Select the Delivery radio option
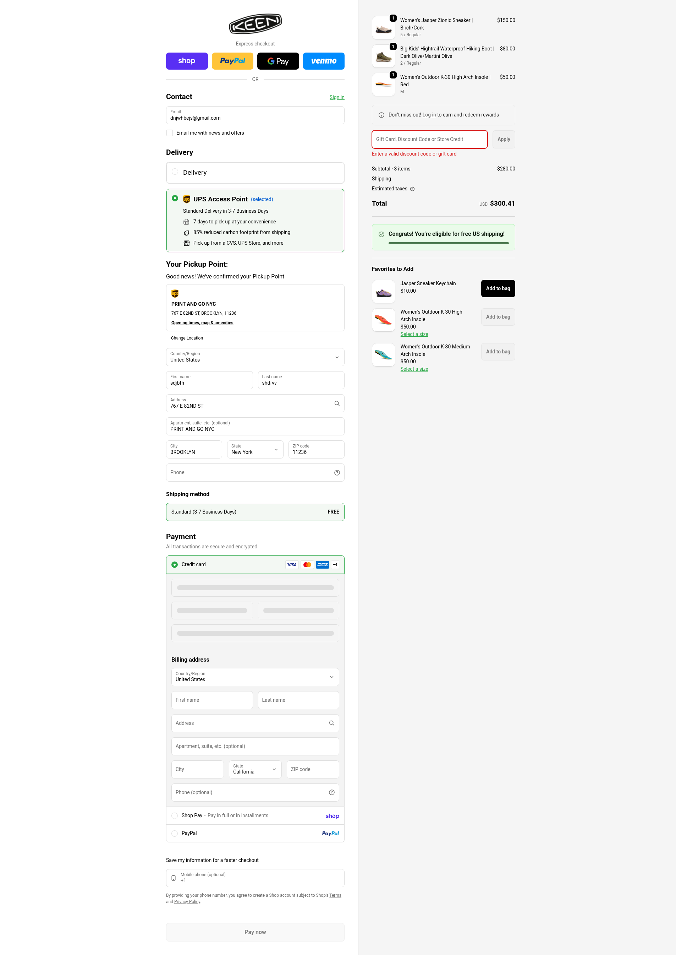This screenshot has height=955, width=676. click(175, 172)
